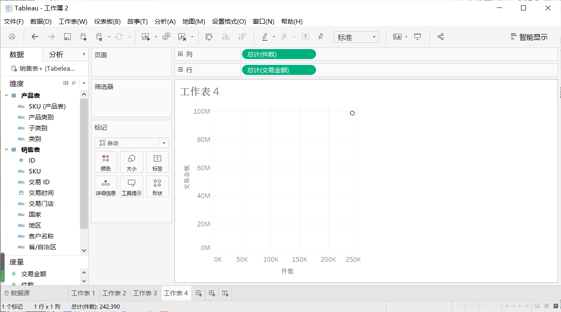
Task: Click the group members paperclip icon
Action: click(284, 37)
